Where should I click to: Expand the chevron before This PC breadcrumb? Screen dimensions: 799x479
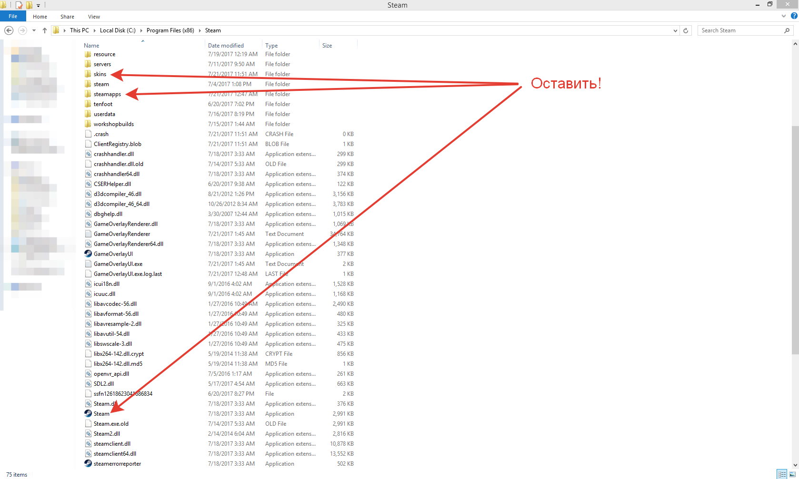click(64, 30)
